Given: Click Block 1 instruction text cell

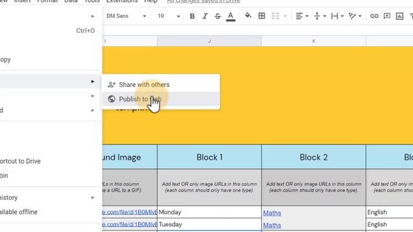Looking at the screenshot, I should click(209, 188).
